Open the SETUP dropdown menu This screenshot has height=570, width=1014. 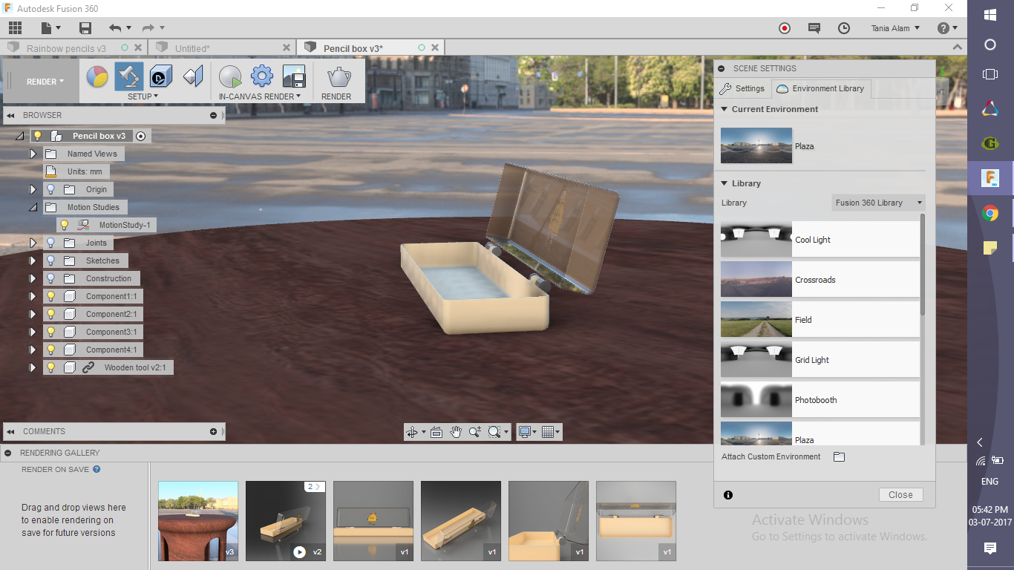(x=143, y=96)
